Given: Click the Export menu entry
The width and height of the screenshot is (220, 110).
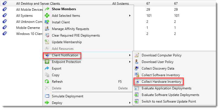Looking at the screenshot, I should pos(57,68).
